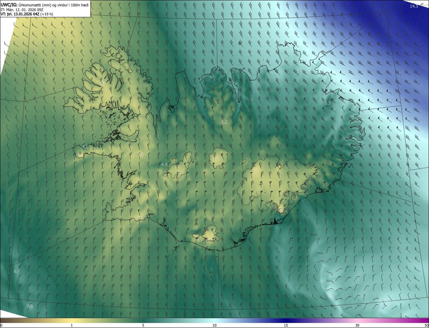The height and width of the screenshot is (328, 429).
Task: Click the title 'UWC/IG: Úrkomumætti (mm) og vindur'
Action: pyautogui.click(x=45, y=5)
